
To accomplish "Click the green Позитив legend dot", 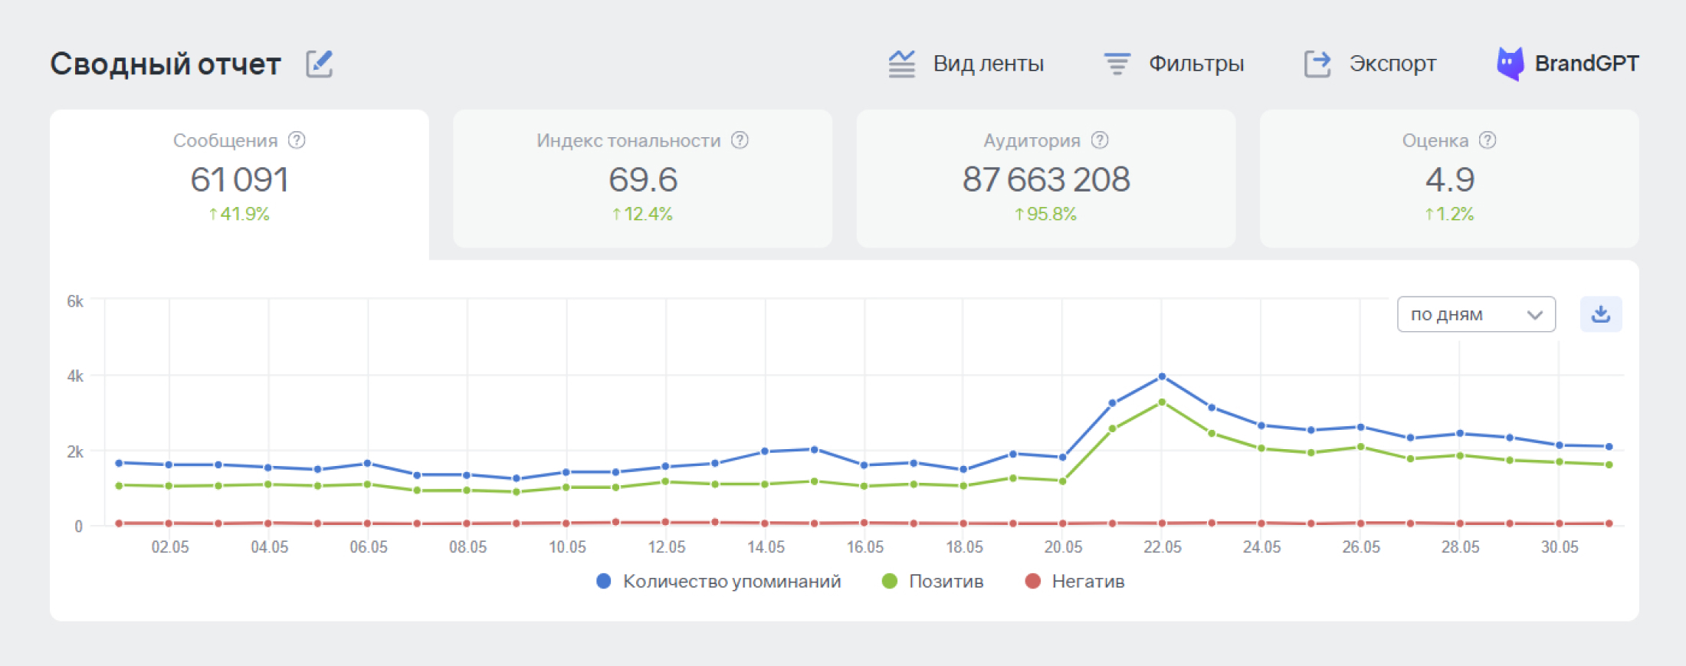I will pos(890,582).
